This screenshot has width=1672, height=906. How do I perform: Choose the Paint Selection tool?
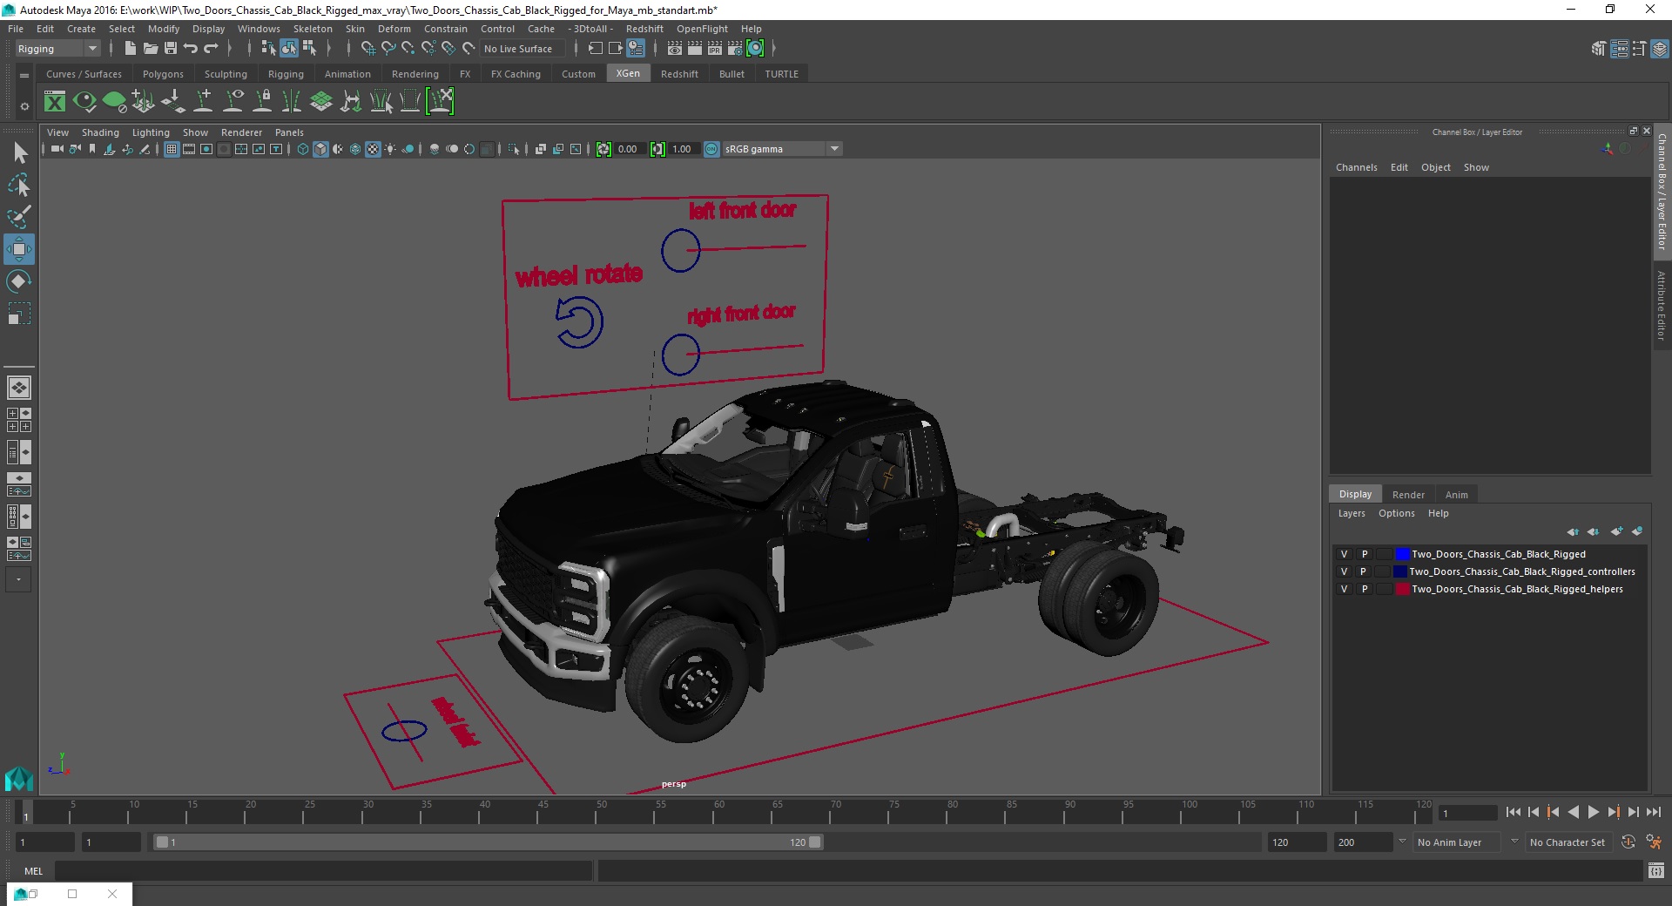pyautogui.click(x=19, y=217)
